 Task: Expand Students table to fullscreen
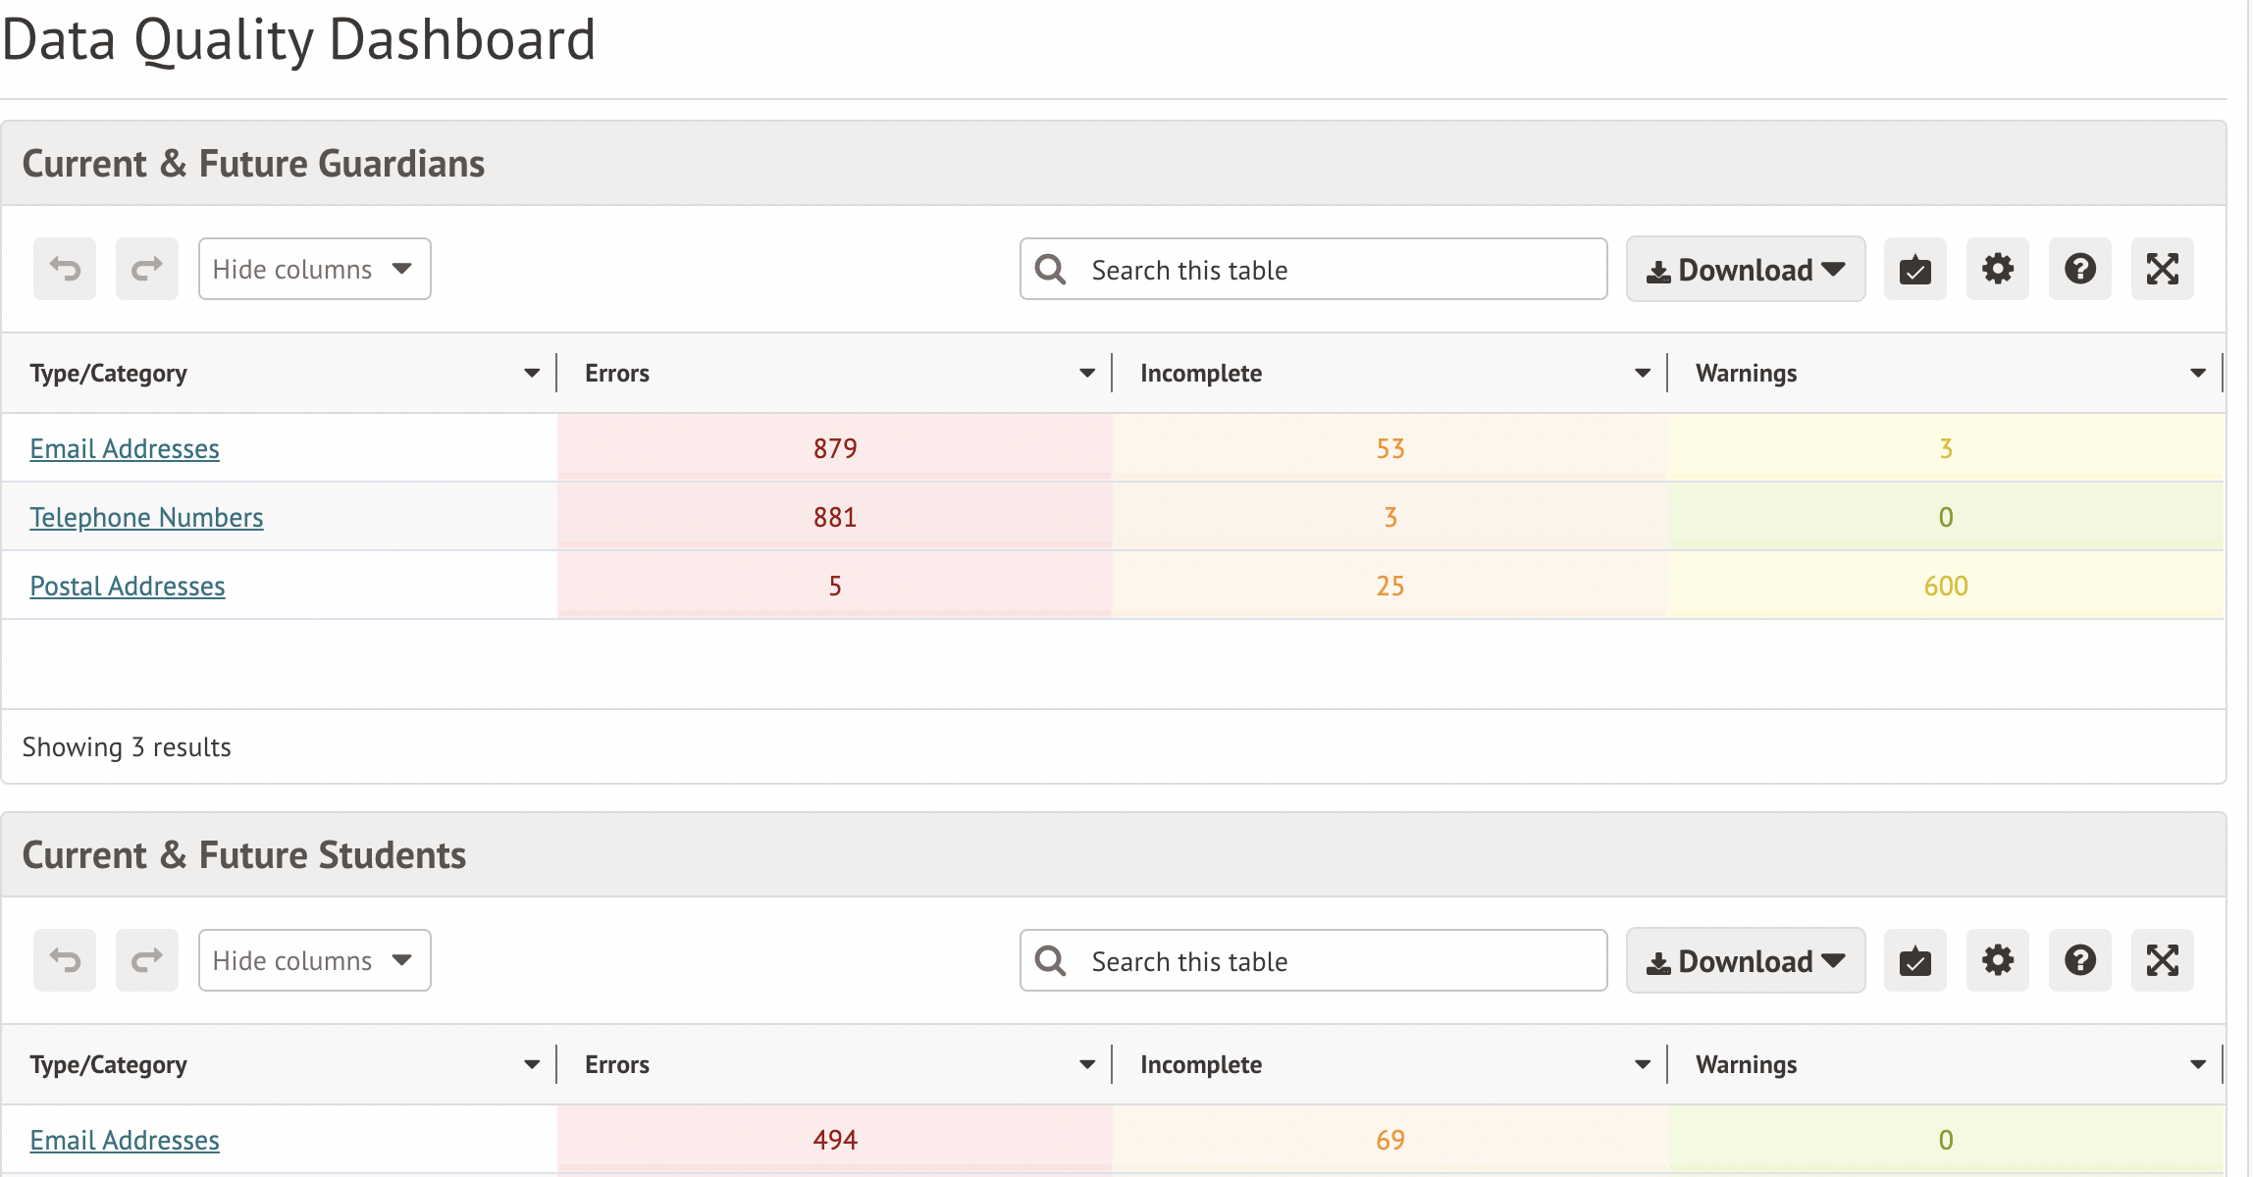click(x=2162, y=960)
